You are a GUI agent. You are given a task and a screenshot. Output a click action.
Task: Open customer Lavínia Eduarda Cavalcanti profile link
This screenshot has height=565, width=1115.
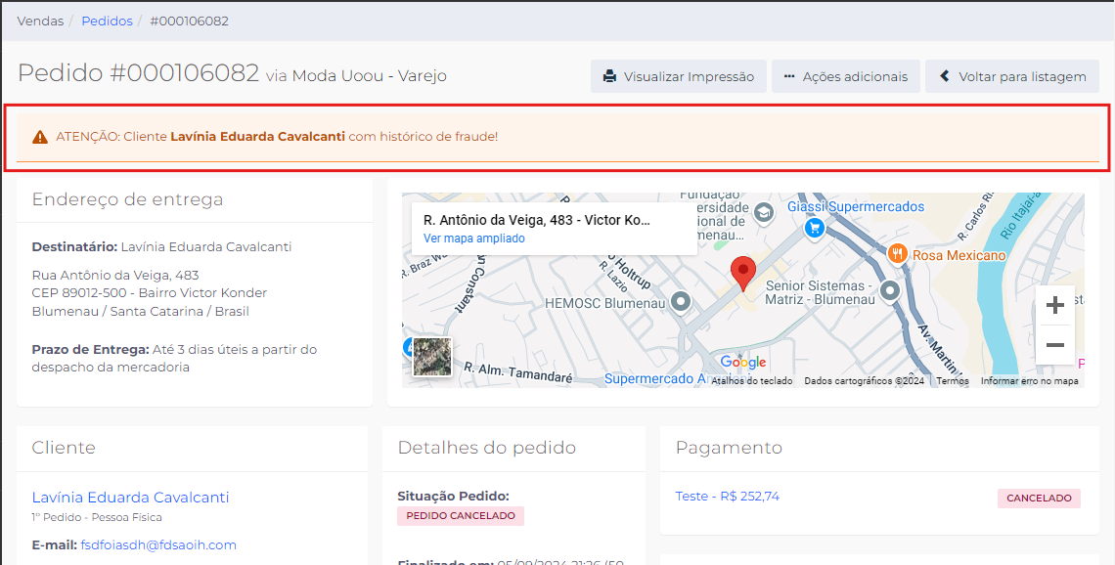[x=130, y=497]
